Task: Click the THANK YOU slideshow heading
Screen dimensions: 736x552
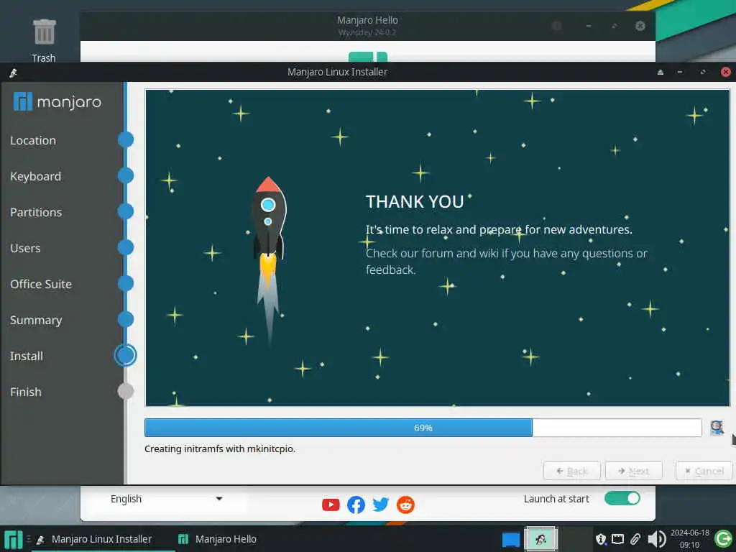Action: click(x=415, y=202)
